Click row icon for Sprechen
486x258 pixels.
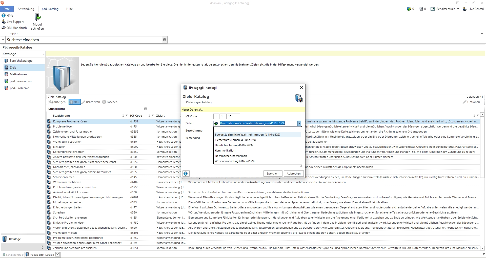click(49, 212)
